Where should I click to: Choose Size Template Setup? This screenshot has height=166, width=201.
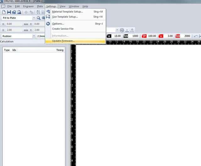click(x=65, y=17)
